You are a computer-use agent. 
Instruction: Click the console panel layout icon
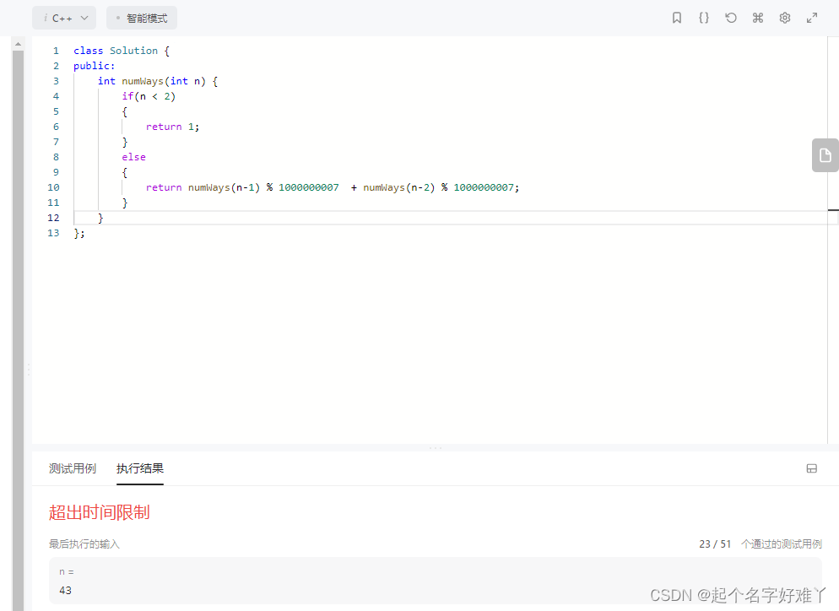812,468
